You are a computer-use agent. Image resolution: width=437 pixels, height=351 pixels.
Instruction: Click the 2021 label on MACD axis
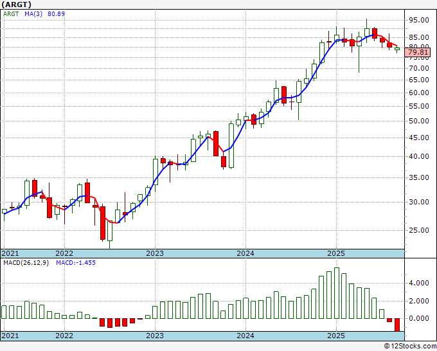(x=10, y=336)
